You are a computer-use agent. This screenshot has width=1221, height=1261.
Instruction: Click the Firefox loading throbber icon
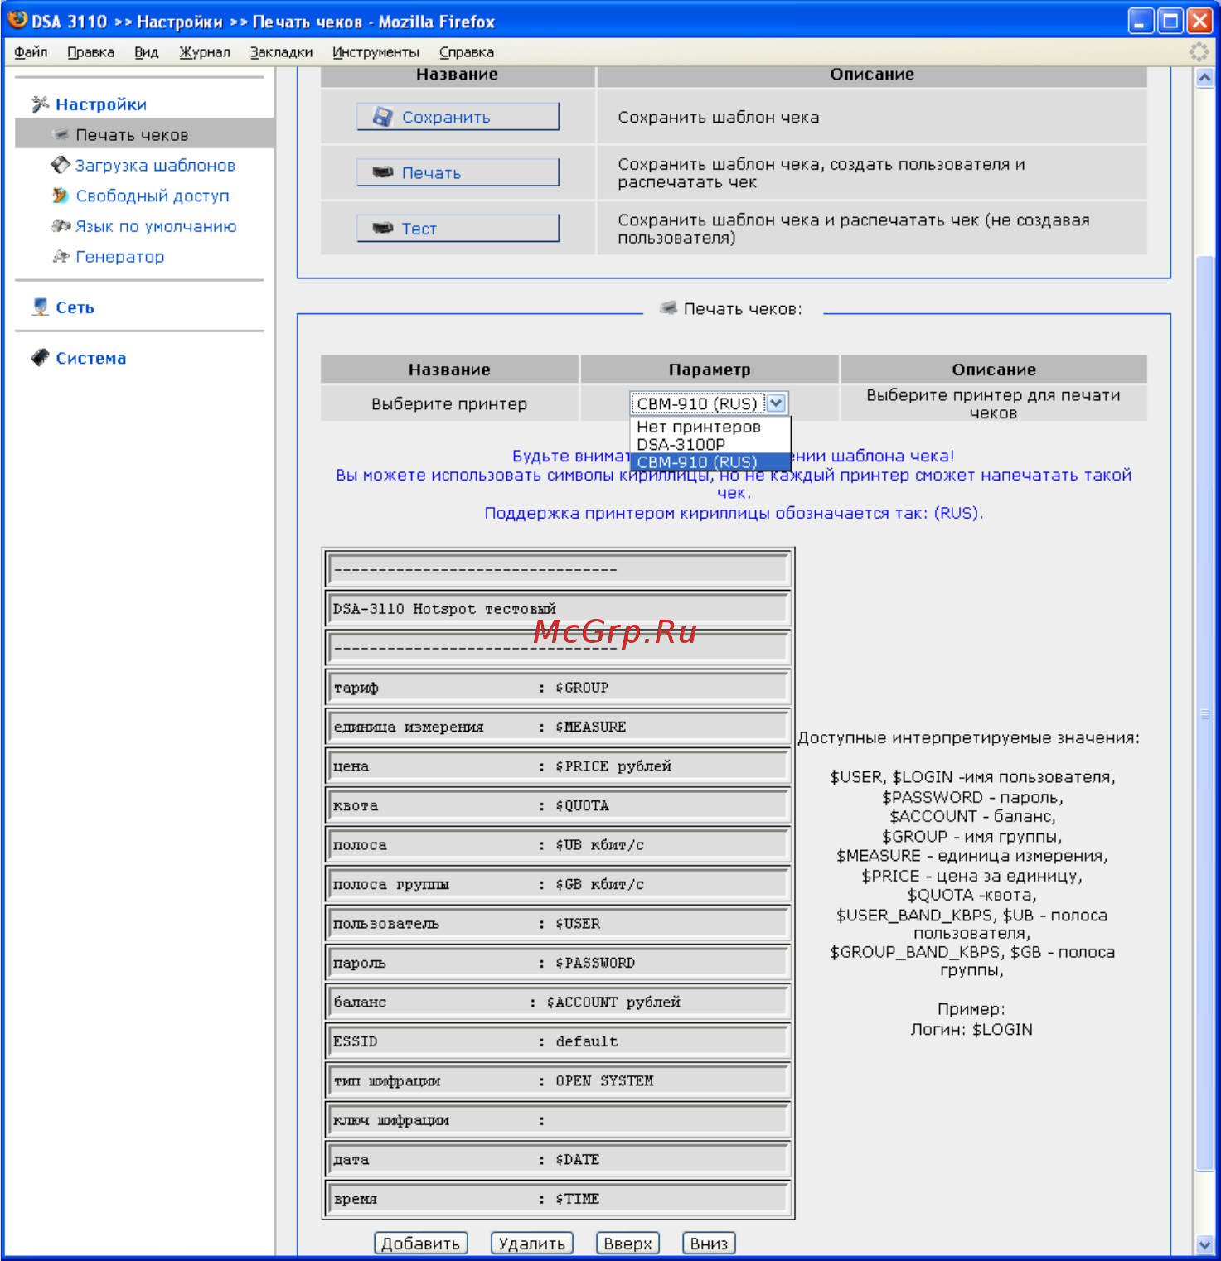(x=1199, y=52)
